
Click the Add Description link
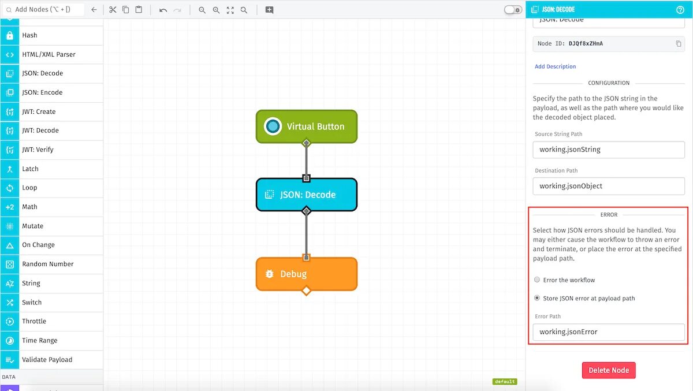[555, 66]
